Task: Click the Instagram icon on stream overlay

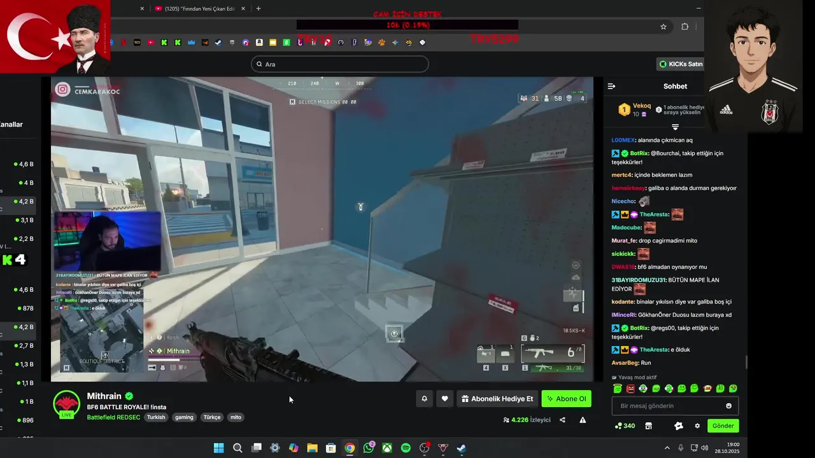Action: [x=62, y=90]
